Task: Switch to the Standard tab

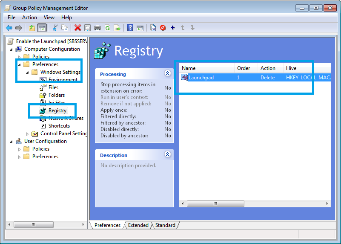Action: pos(165,225)
